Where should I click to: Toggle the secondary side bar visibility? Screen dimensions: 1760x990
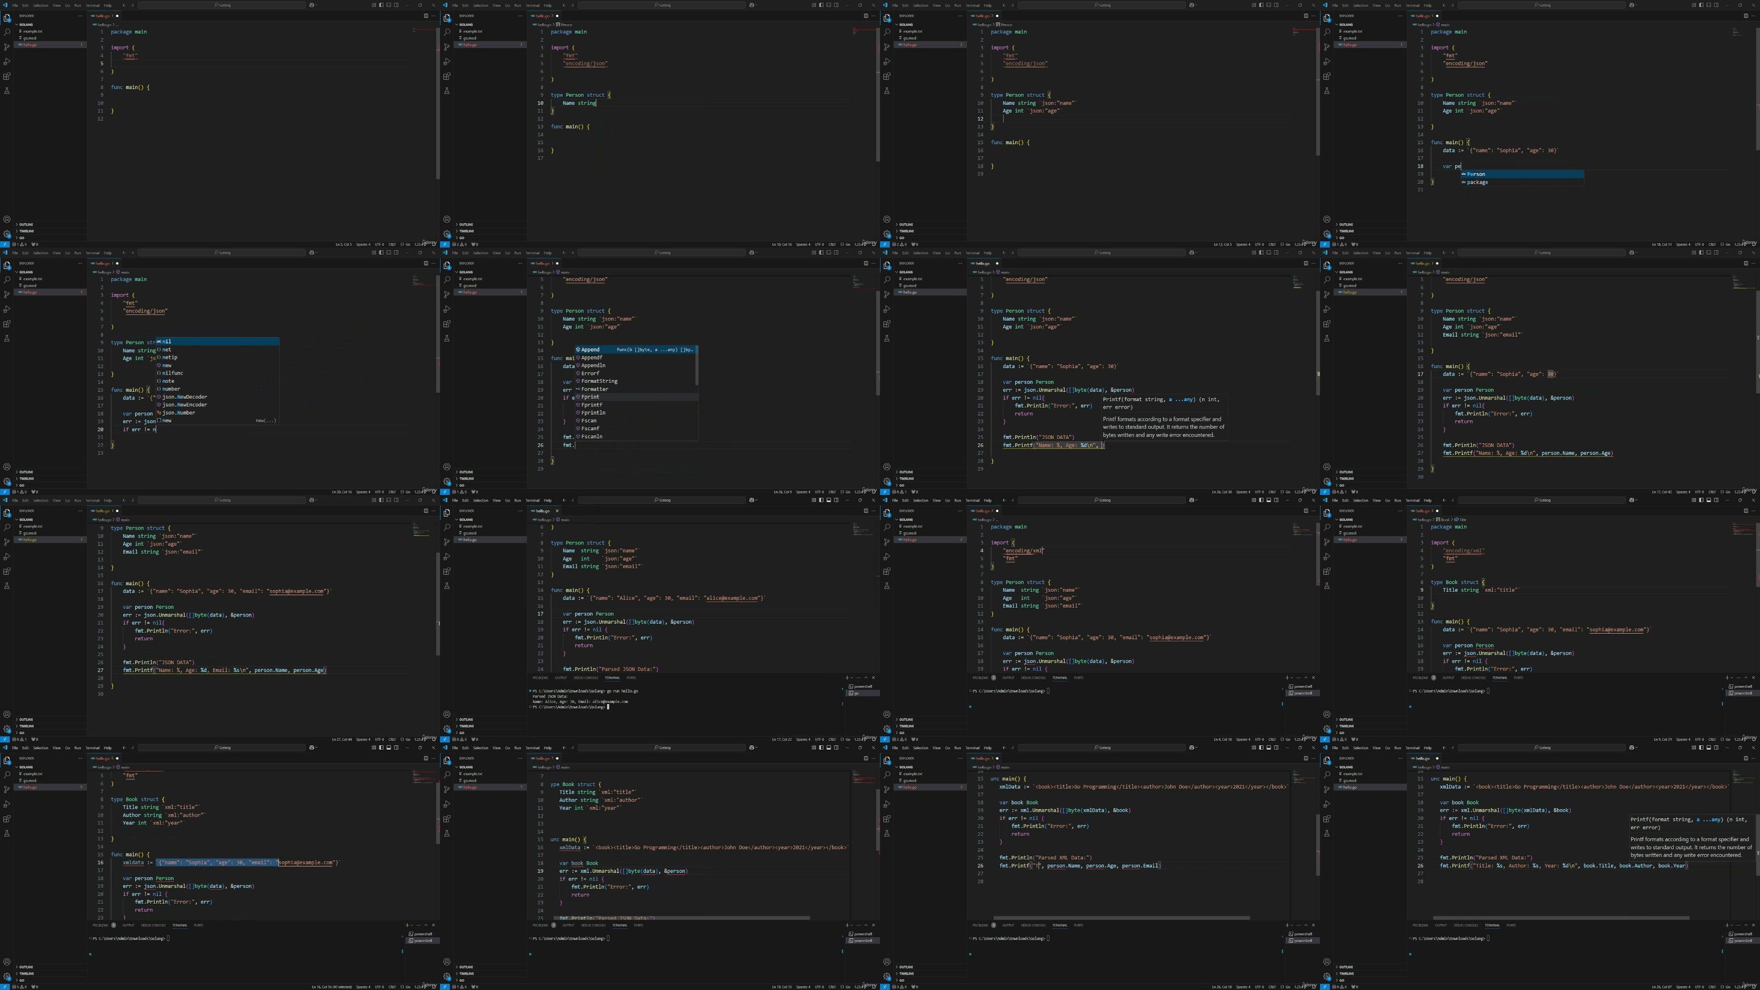pyautogui.click(x=396, y=5)
